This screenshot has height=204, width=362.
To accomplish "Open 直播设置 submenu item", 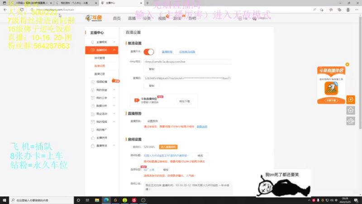I will tap(100, 66).
